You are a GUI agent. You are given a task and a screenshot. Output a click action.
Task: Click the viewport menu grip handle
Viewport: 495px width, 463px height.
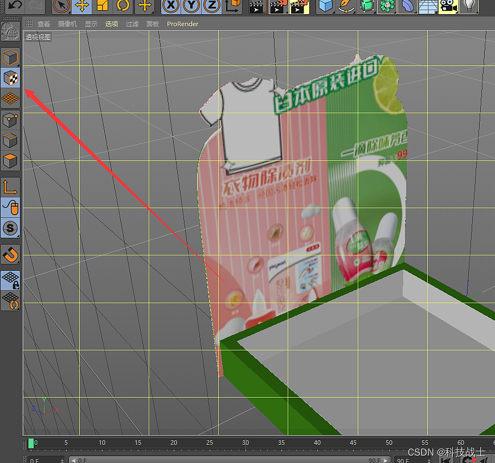pyautogui.click(x=29, y=24)
